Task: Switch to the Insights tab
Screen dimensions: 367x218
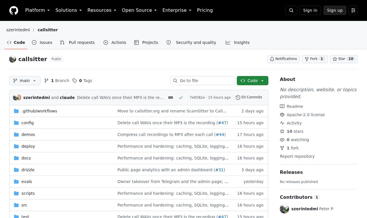Action: (238, 42)
